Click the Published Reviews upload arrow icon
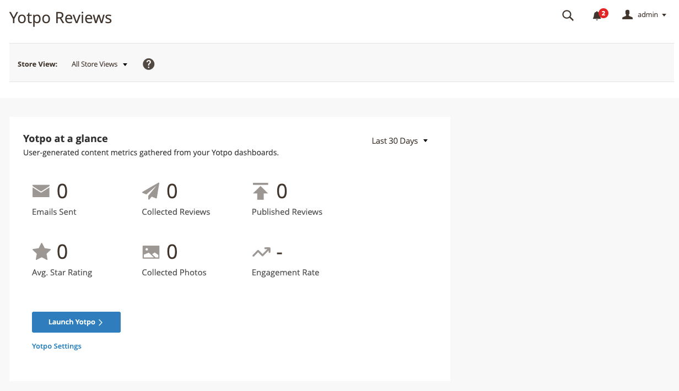 [x=260, y=191]
